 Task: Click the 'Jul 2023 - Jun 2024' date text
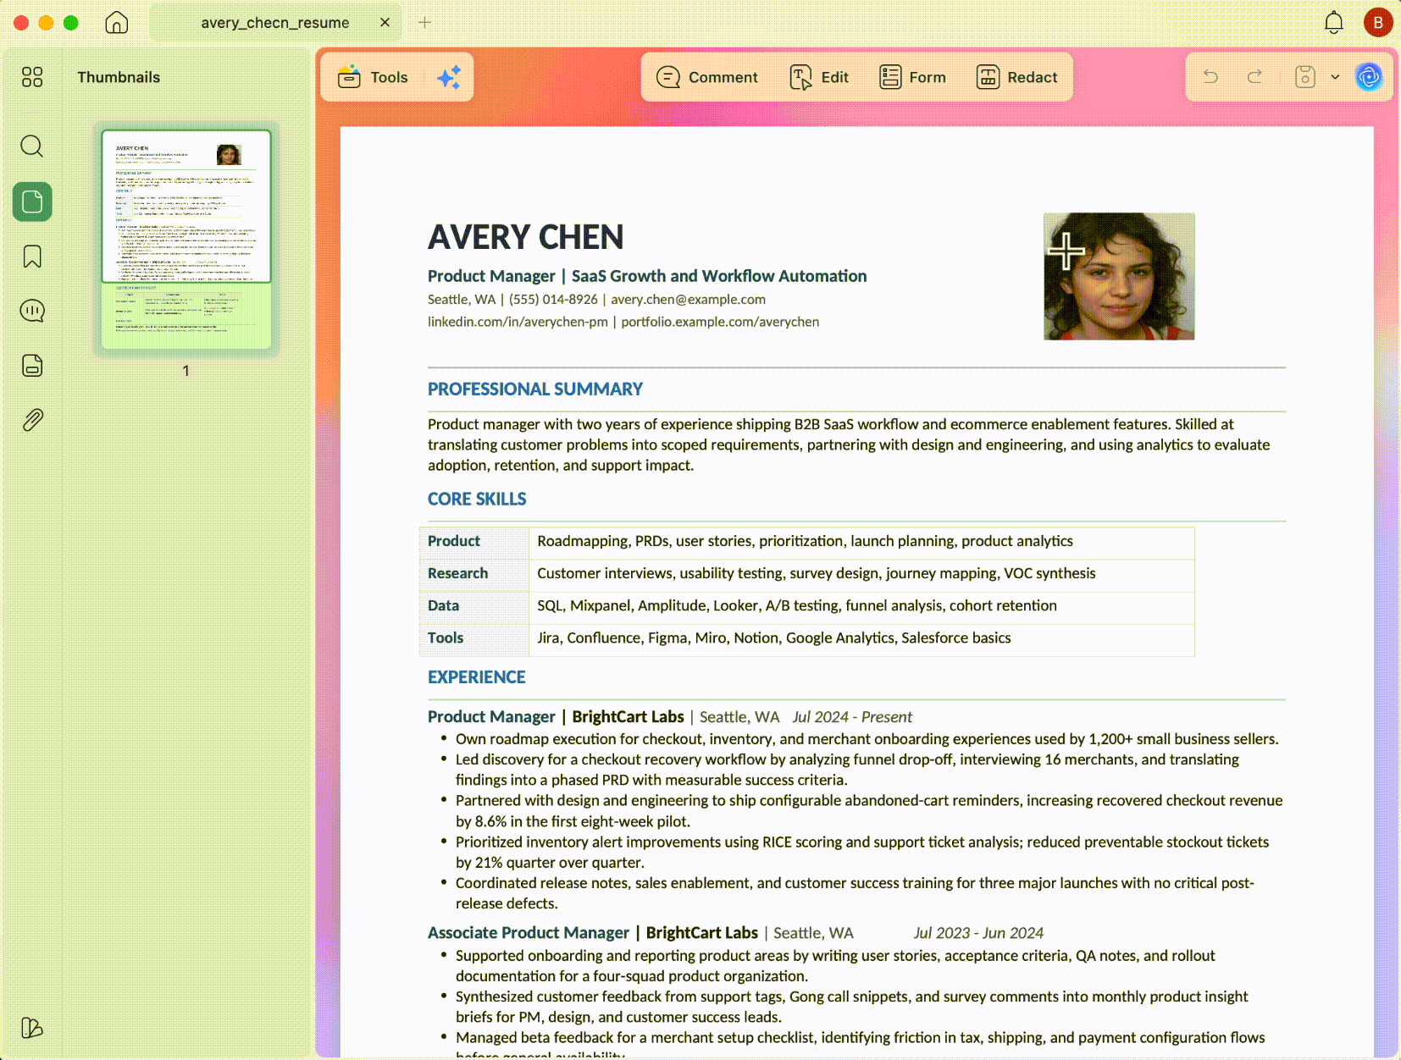(x=978, y=933)
